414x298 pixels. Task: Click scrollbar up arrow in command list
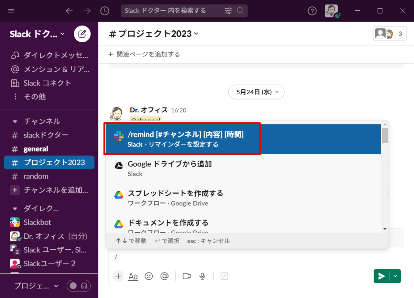click(385, 124)
